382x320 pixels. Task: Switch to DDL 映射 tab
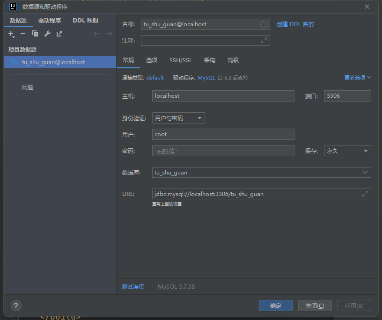coord(86,21)
